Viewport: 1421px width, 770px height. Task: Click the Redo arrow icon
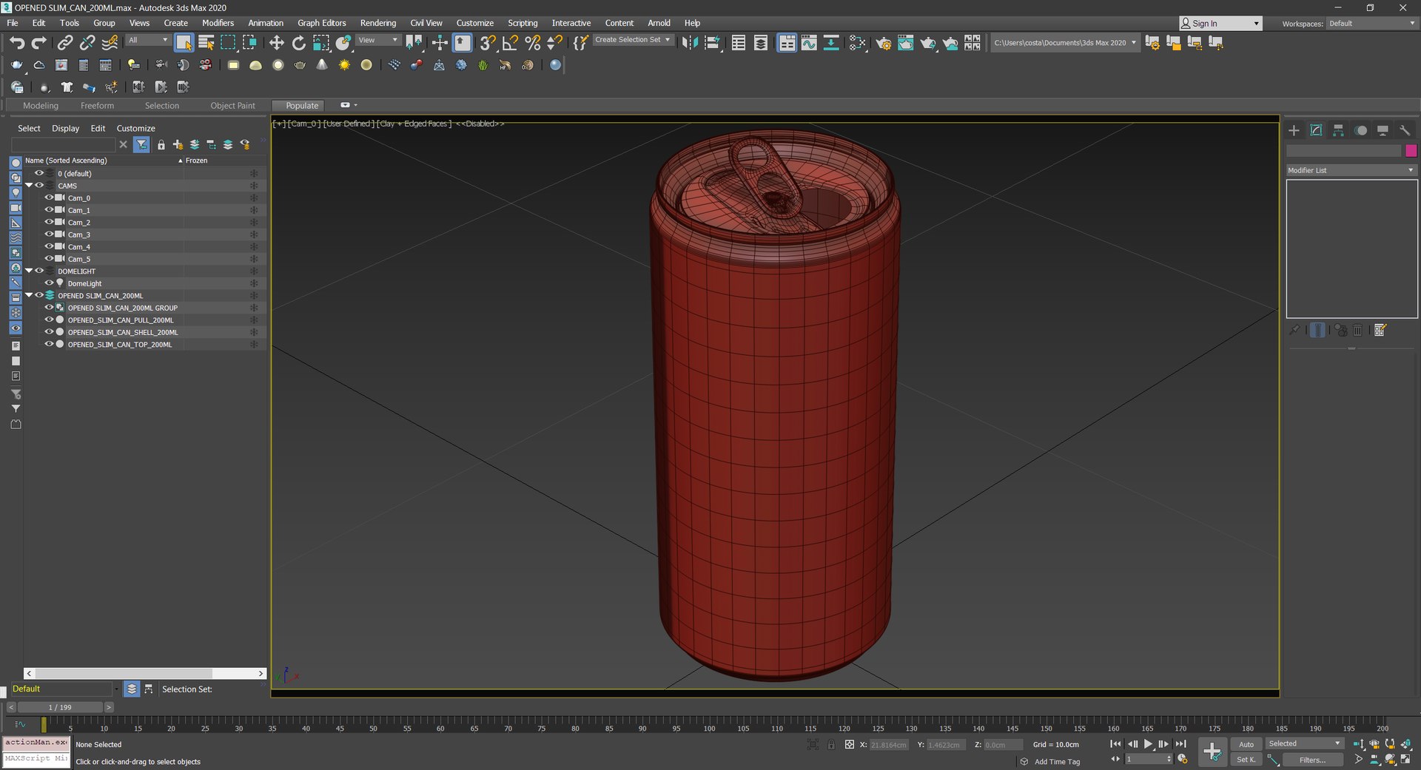coord(39,43)
